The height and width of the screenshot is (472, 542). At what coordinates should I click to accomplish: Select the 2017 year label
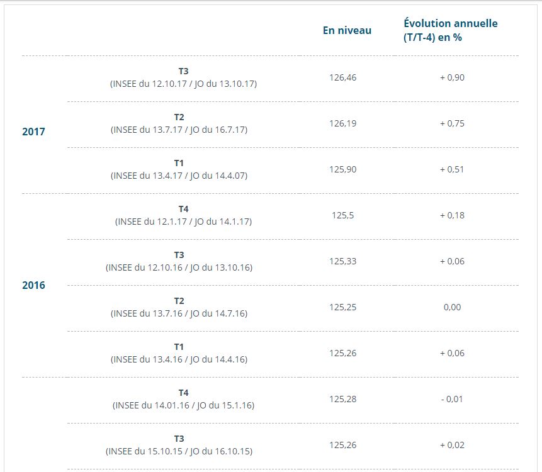click(x=33, y=132)
